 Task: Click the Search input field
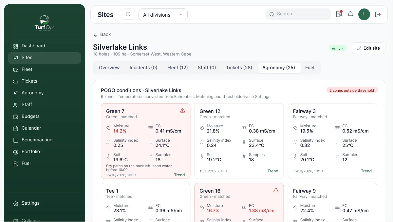pos(298,14)
